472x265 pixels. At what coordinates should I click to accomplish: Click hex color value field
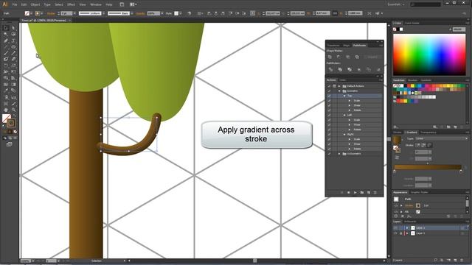click(459, 29)
